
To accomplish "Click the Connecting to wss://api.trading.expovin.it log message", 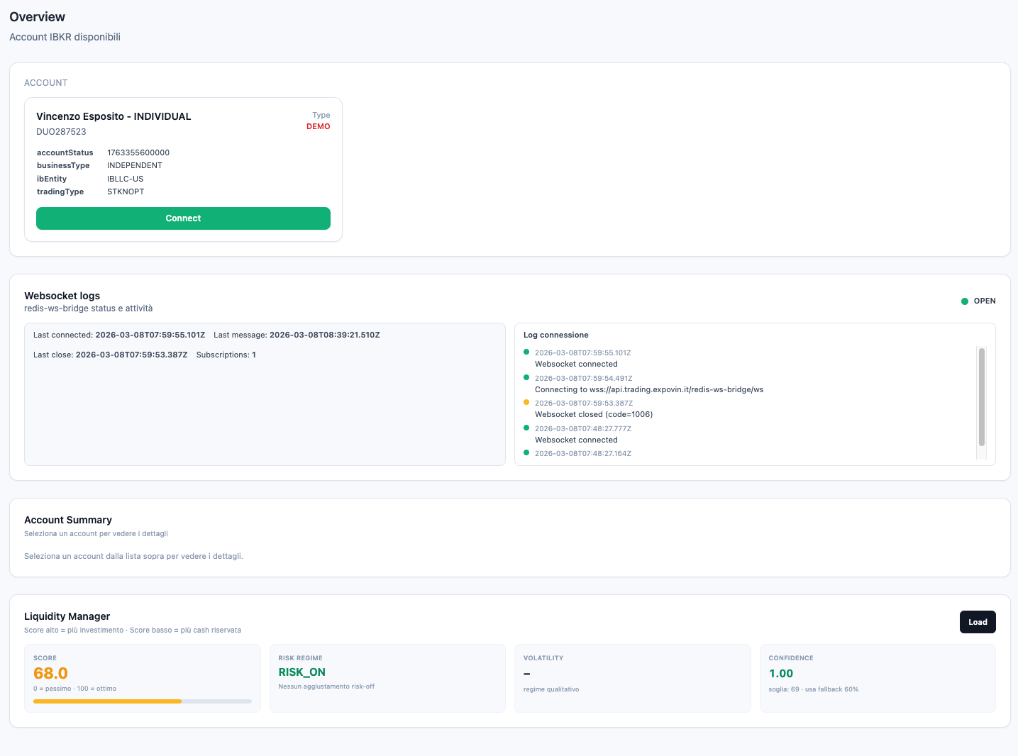I will pos(648,389).
